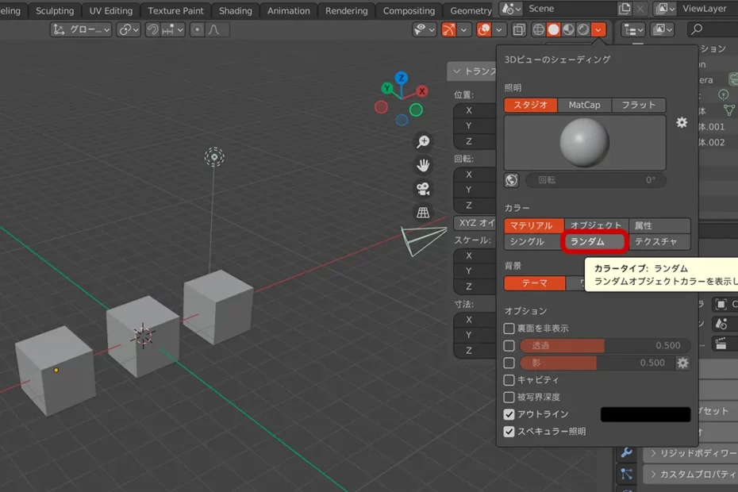Expand the リジッドボディワールド panel

click(690, 453)
